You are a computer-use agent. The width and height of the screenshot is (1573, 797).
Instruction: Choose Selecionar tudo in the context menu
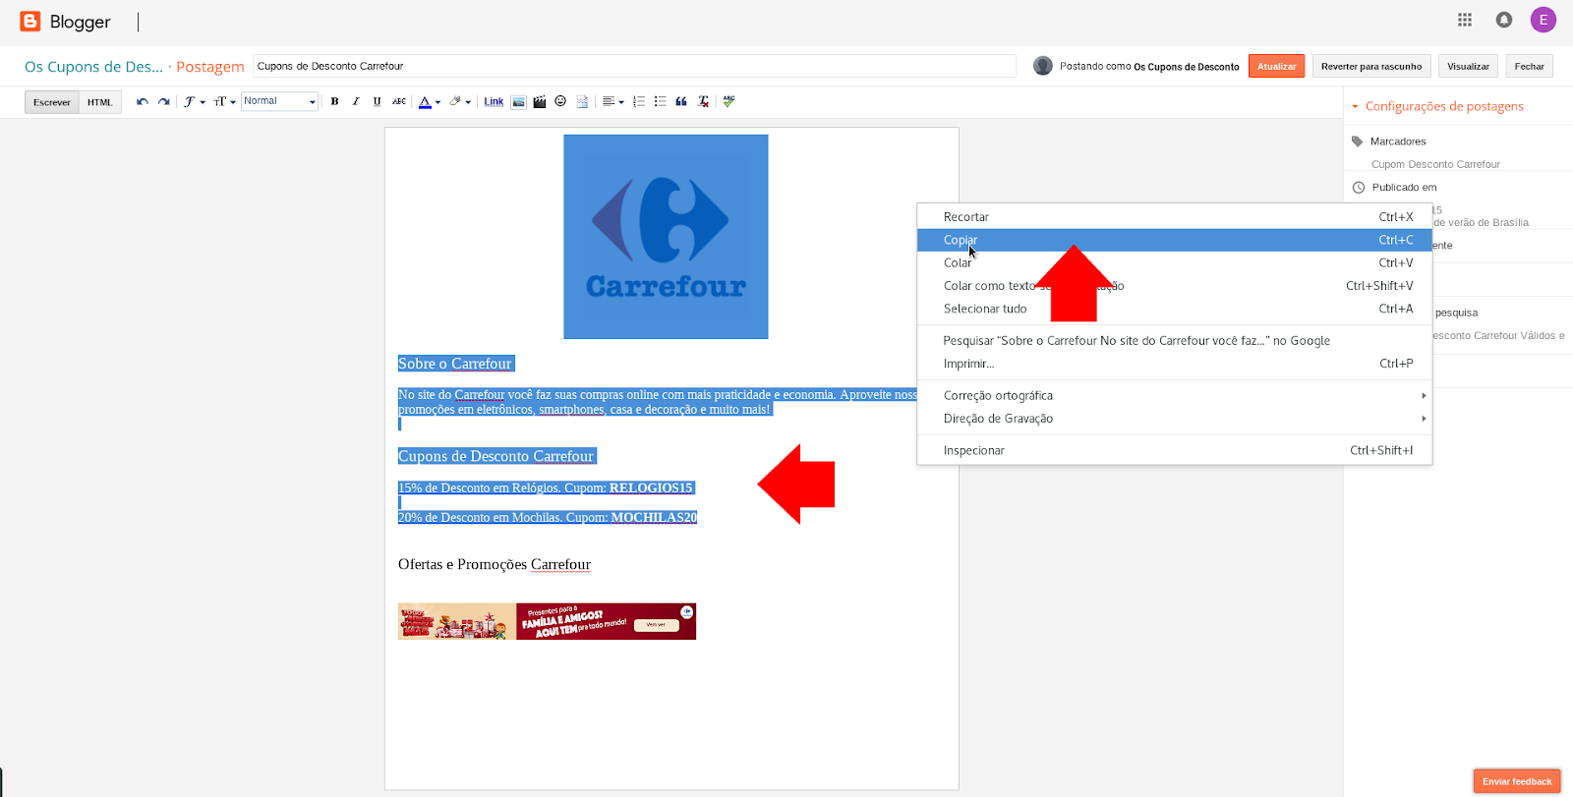coord(1174,309)
